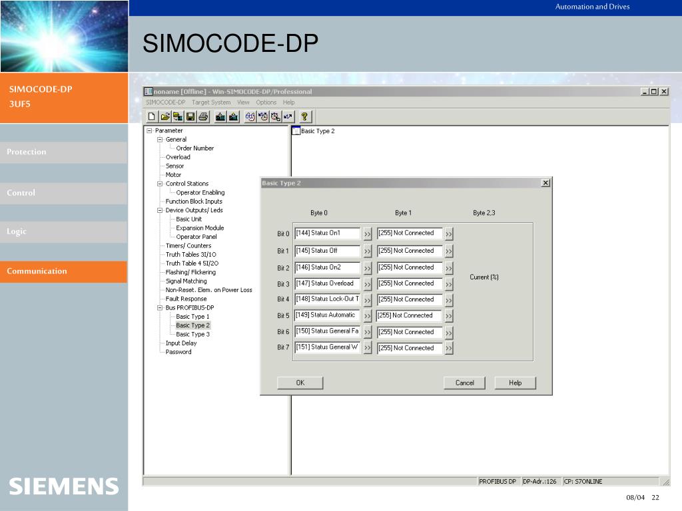682x511 pixels.
Task: Click the clock-with-arrows toolbar icon
Action: [262, 116]
